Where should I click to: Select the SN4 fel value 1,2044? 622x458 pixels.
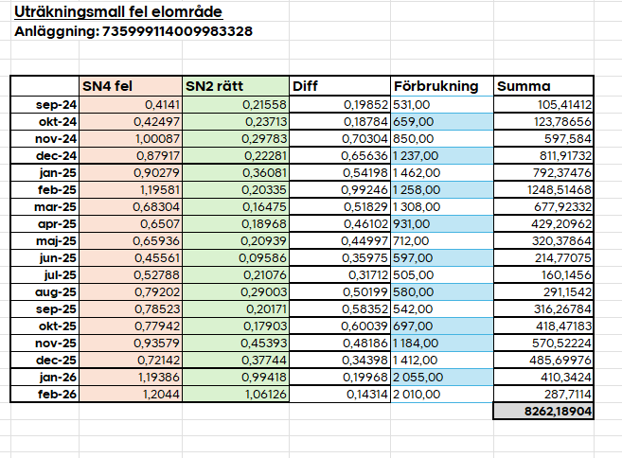click(x=131, y=394)
